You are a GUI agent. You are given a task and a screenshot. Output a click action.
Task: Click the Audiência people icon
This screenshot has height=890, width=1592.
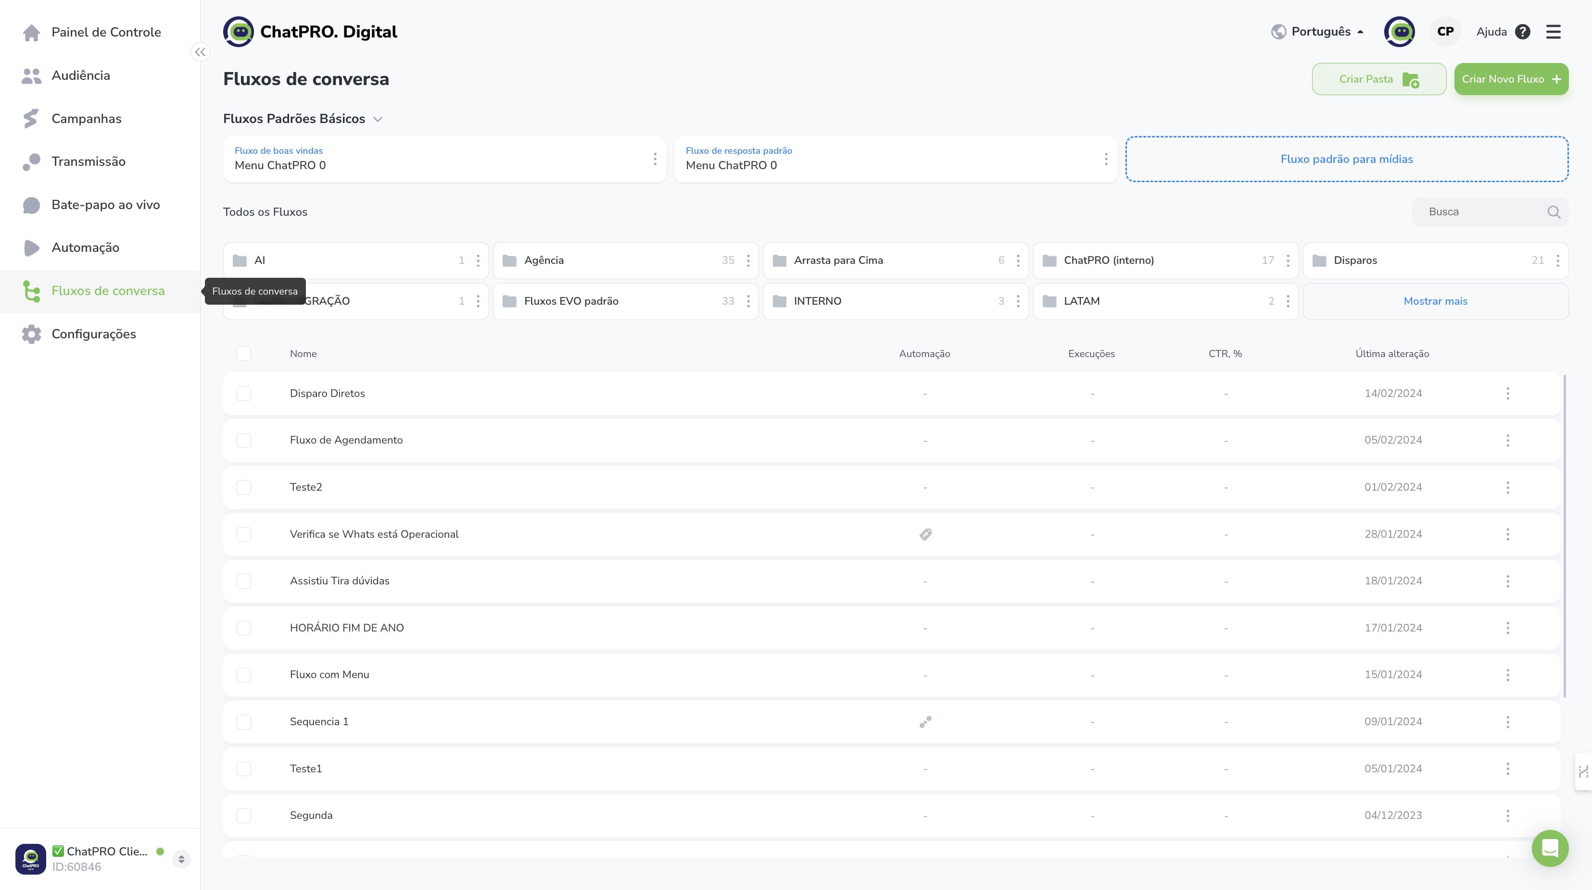pos(31,75)
